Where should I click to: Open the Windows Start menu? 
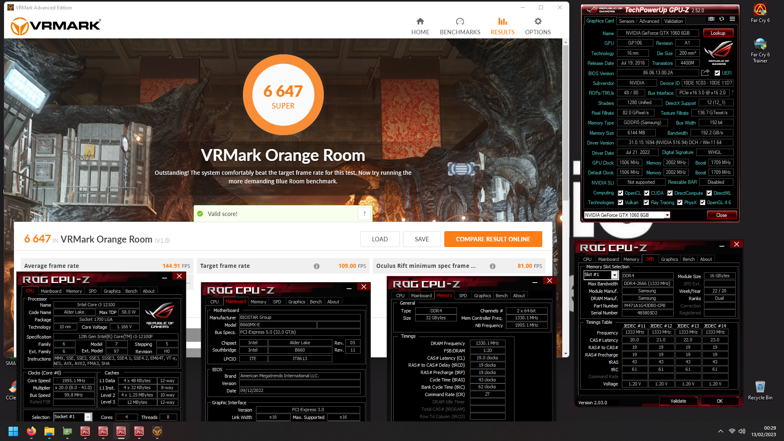pos(13,431)
